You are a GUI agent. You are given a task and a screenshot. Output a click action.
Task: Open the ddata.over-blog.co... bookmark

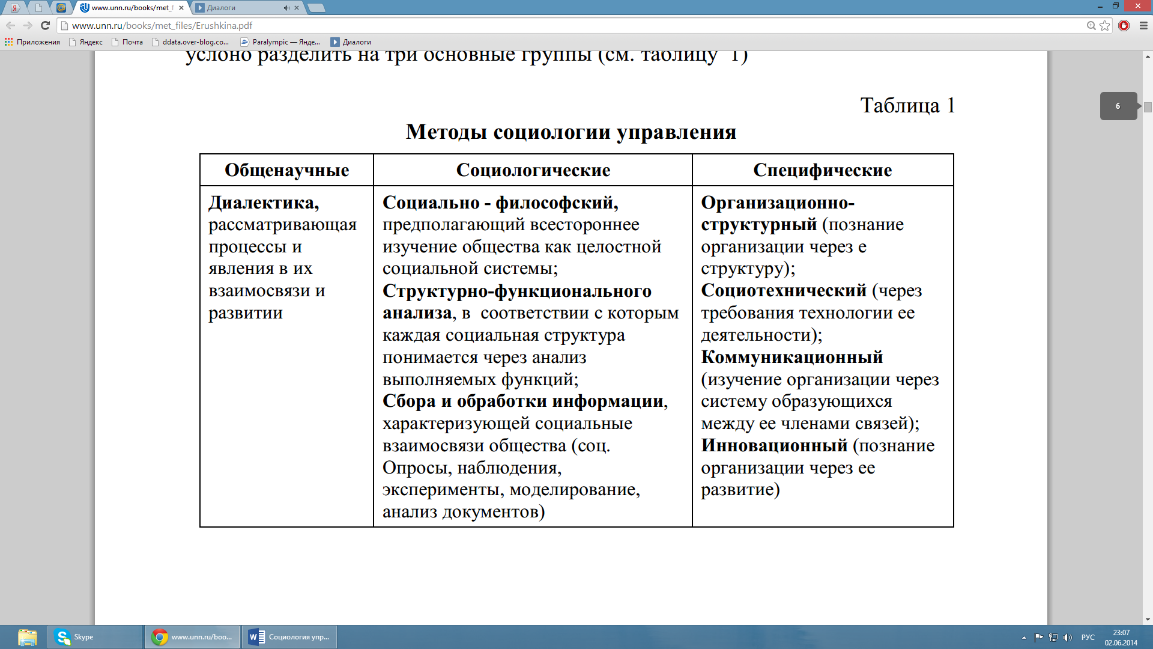pyautogui.click(x=190, y=42)
